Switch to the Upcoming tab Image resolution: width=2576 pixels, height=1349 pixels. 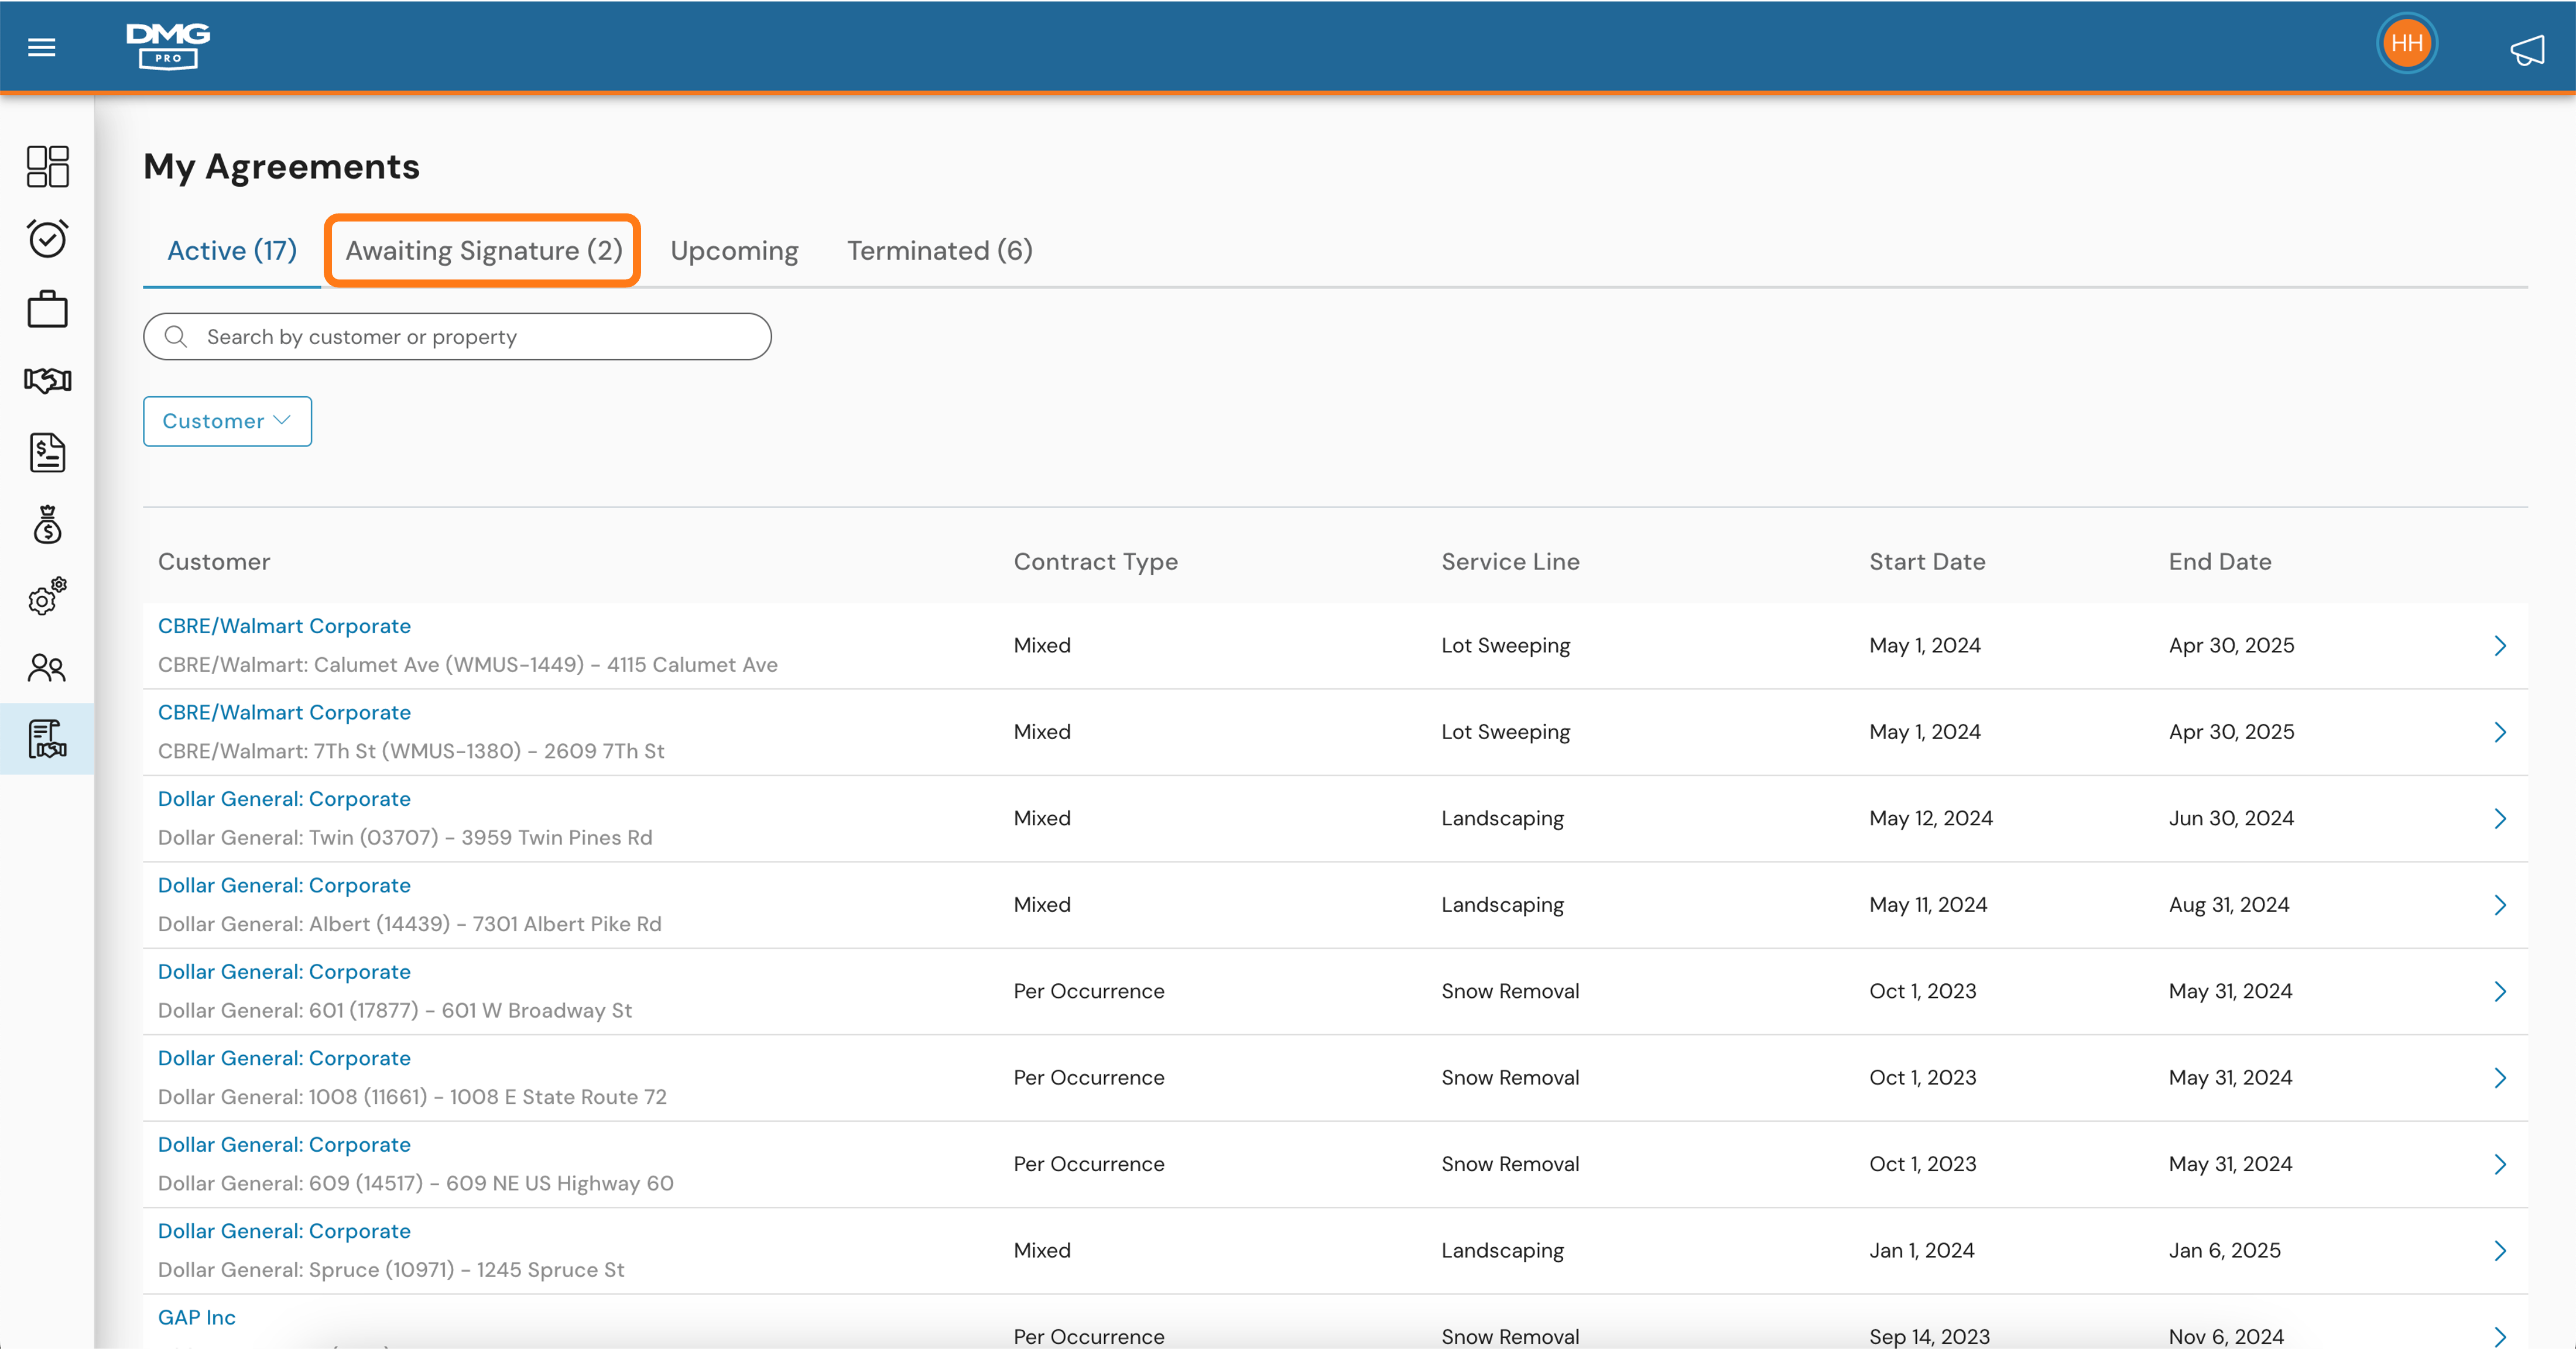734,251
